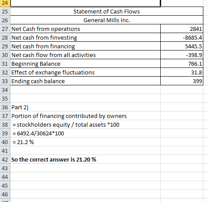Select the value 399
This screenshot has width=209, height=202.
182,81
